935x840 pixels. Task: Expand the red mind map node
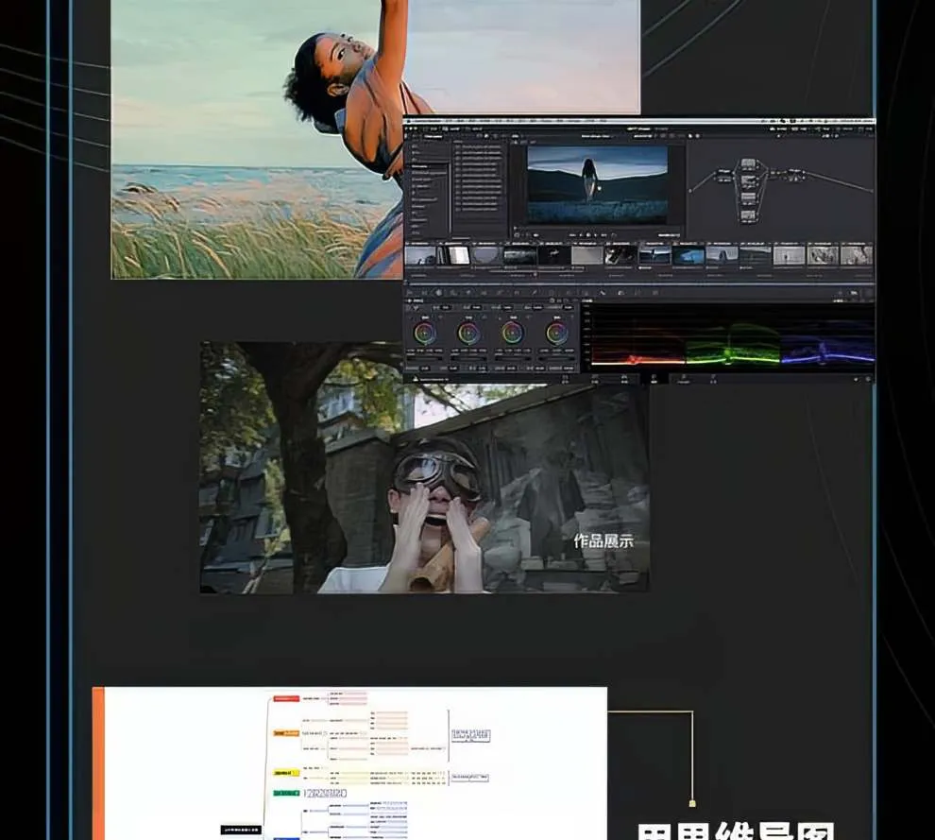pyautogui.click(x=285, y=699)
